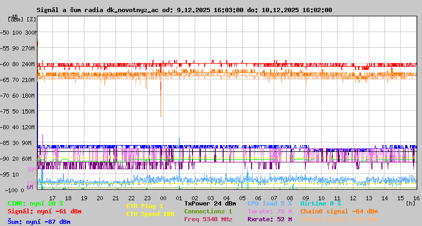Click the '[h]' hours unit label
Viewport: 422px width, 226px height.
[x=411, y=203]
